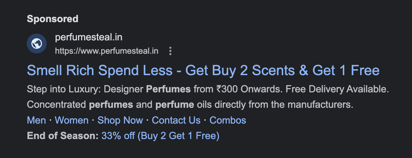Go to the Men sitelink
Viewport: 412px width, 158px height.
pyautogui.click(x=36, y=120)
